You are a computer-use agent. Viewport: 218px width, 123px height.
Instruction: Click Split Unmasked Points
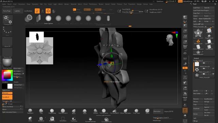click(13, 112)
